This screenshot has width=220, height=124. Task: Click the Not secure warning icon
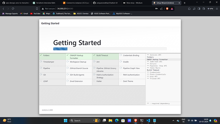[43, 9]
